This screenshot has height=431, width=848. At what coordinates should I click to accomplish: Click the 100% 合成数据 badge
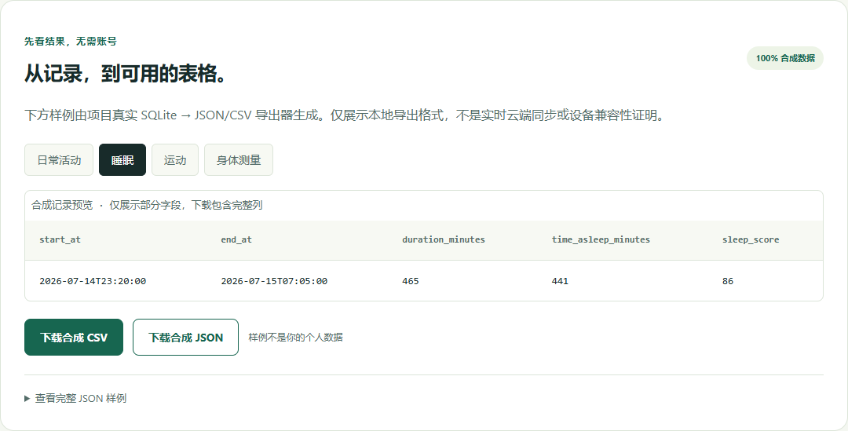pos(784,58)
